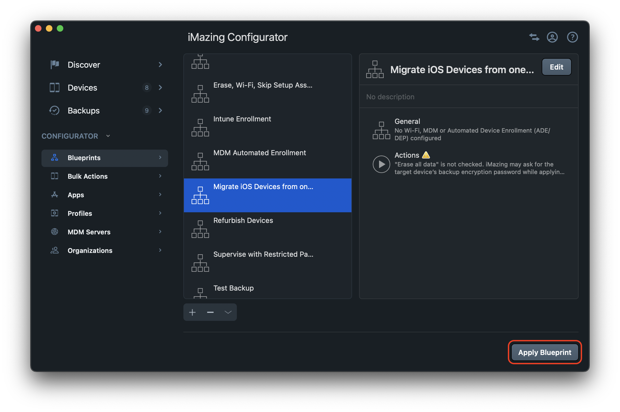Screen dimensions: 620x412
Task: Open Organizations in the sidebar
Action: click(90, 250)
